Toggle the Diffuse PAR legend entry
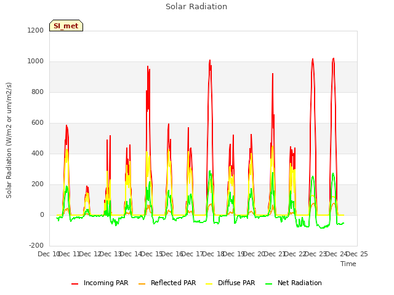 230,283
